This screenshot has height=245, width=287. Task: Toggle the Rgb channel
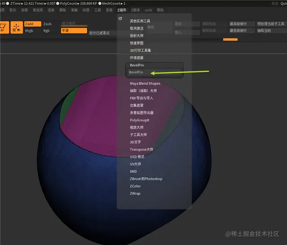click(47, 31)
